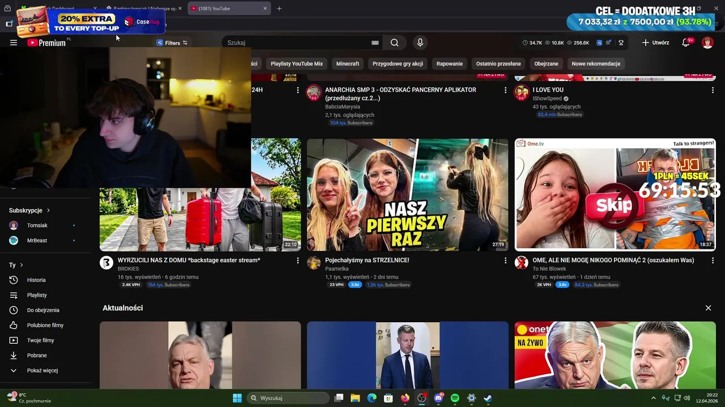
Task: Select the Minecraft filter chip
Action: pos(348,64)
